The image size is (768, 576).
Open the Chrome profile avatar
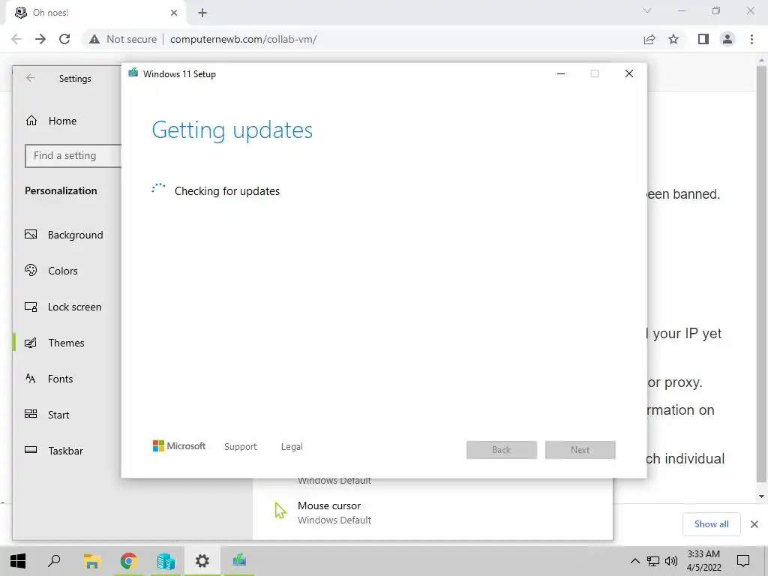tap(727, 39)
